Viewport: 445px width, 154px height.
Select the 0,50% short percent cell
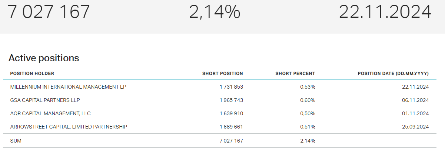[x=308, y=113]
